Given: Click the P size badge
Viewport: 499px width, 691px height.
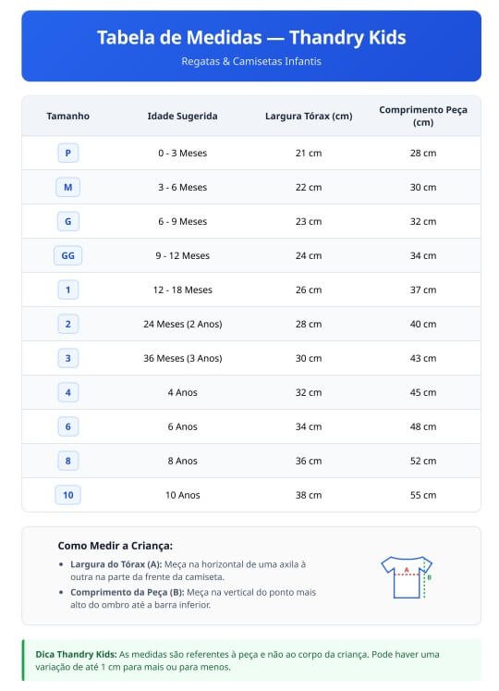Looking at the screenshot, I should click(x=67, y=153).
